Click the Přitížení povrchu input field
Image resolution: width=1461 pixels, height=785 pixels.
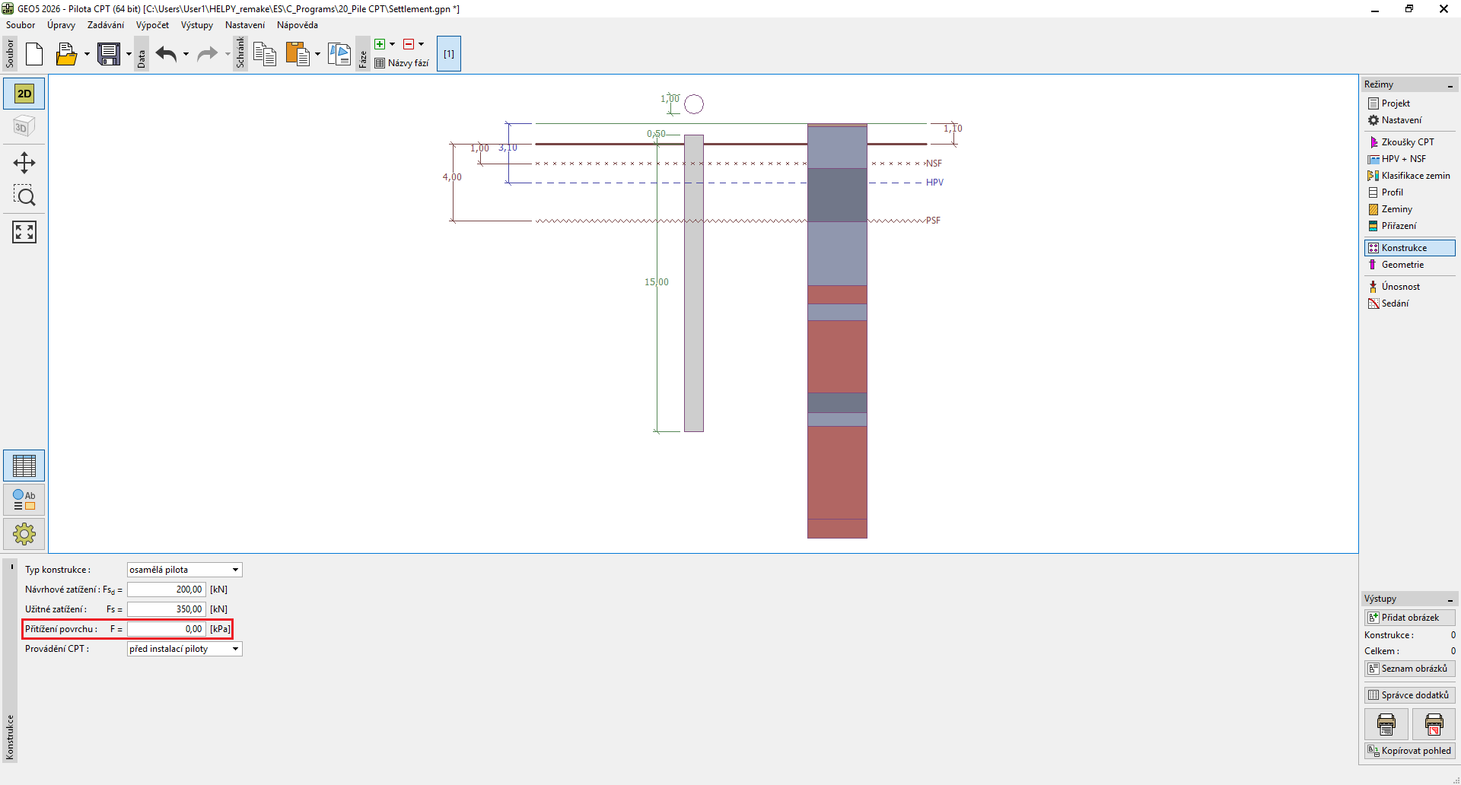coord(166,629)
